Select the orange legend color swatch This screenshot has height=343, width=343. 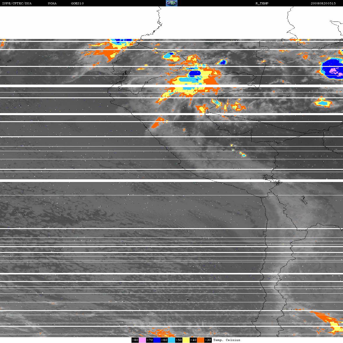tap(200, 340)
